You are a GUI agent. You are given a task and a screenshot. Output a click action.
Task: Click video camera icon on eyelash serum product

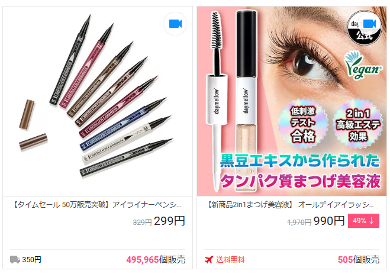(369, 24)
